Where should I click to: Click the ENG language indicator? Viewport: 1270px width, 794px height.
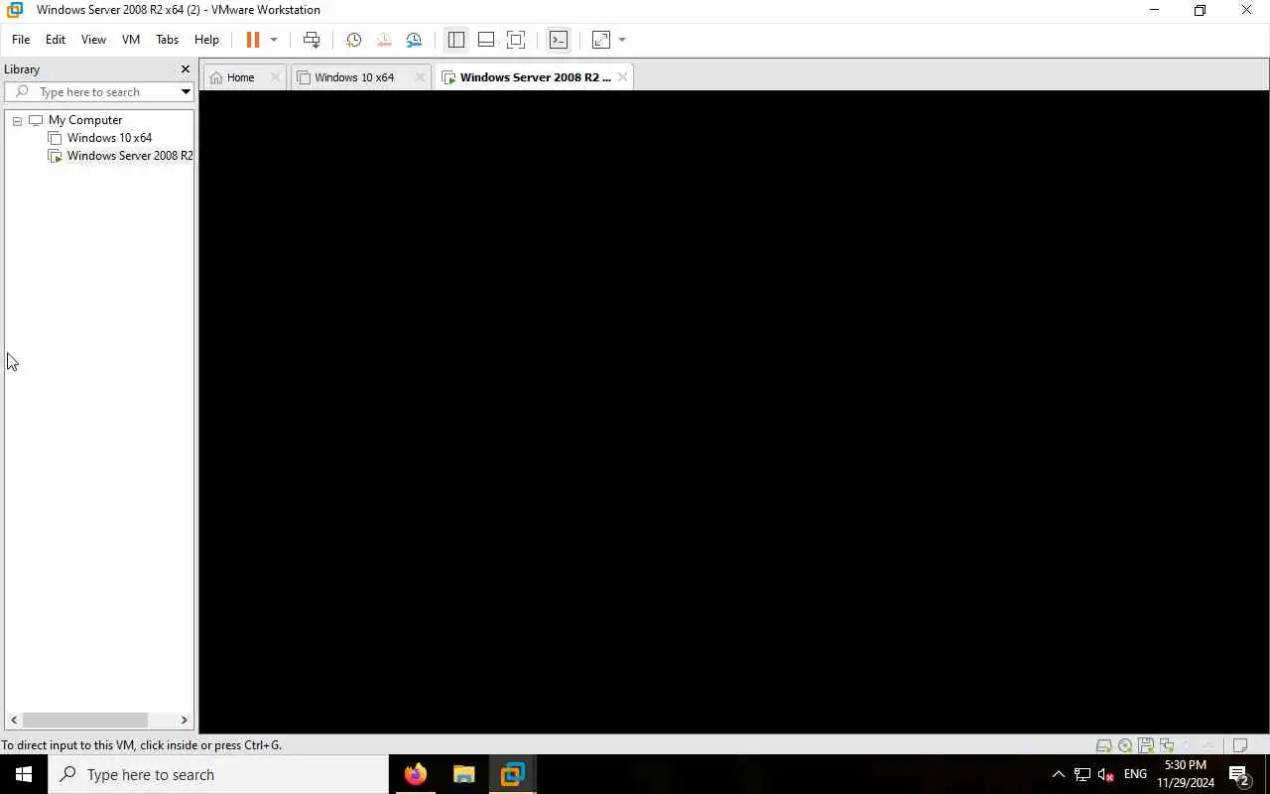click(1136, 774)
